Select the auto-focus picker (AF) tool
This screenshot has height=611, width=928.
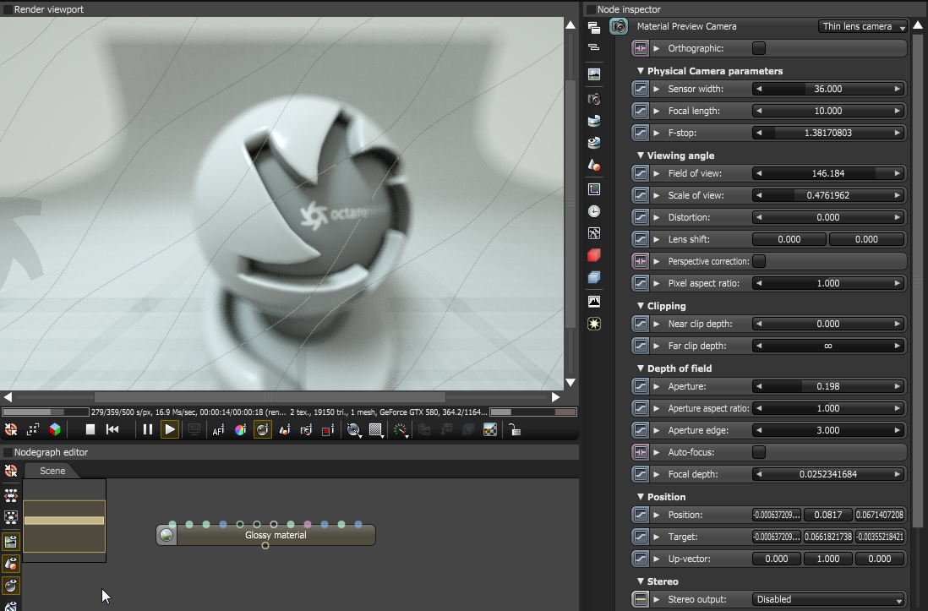pyautogui.click(x=218, y=430)
